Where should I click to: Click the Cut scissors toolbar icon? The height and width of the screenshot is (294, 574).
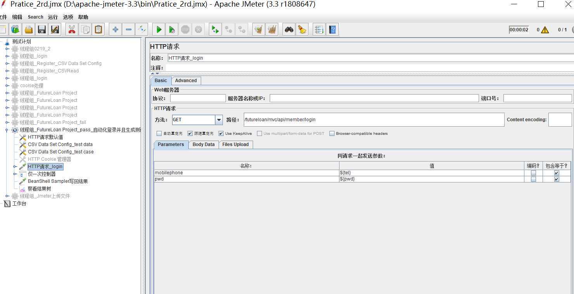point(72,29)
